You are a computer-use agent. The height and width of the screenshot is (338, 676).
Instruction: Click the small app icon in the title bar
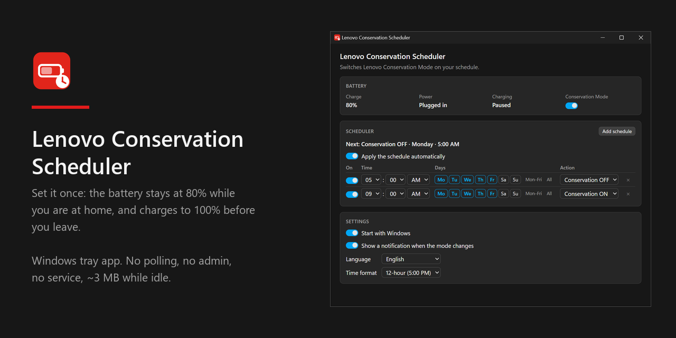click(x=337, y=37)
